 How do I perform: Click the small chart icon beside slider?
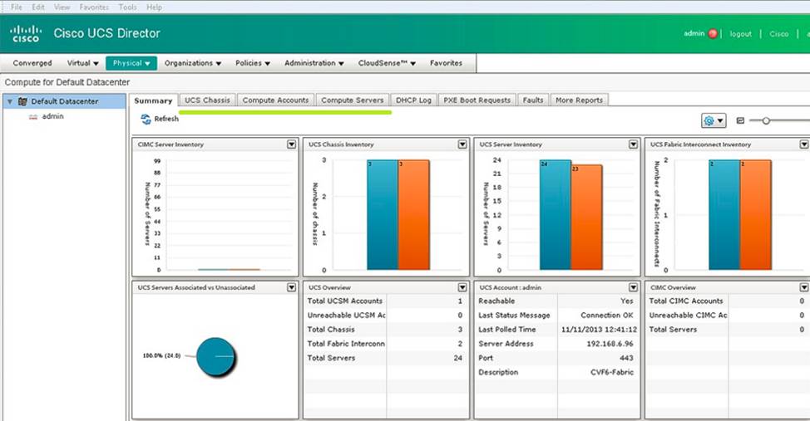pyautogui.click(x=740, y=120)
